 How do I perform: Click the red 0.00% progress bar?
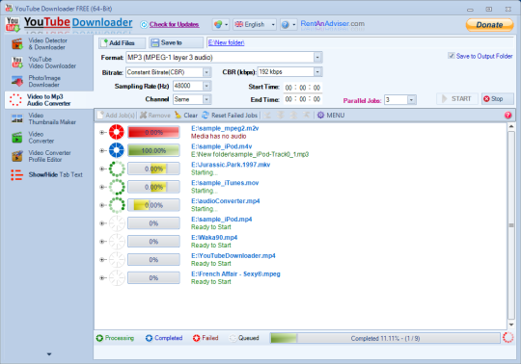click(153, 132)
